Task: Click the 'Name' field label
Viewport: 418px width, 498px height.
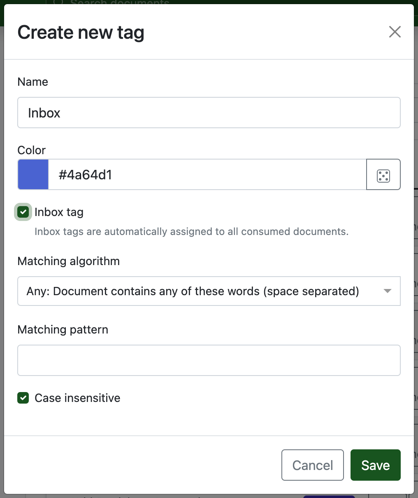Action: coord(33,82)
